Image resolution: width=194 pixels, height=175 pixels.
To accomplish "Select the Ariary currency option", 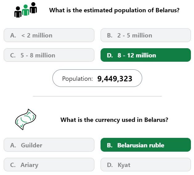I will (49, 165).
